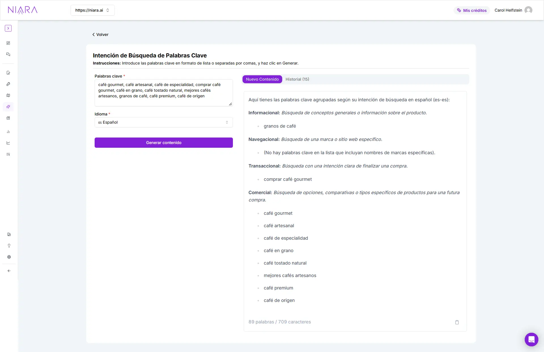
Task: Click the 'Intención de Búsqueda de Palabras Clave' title
Action: [150, 55]
